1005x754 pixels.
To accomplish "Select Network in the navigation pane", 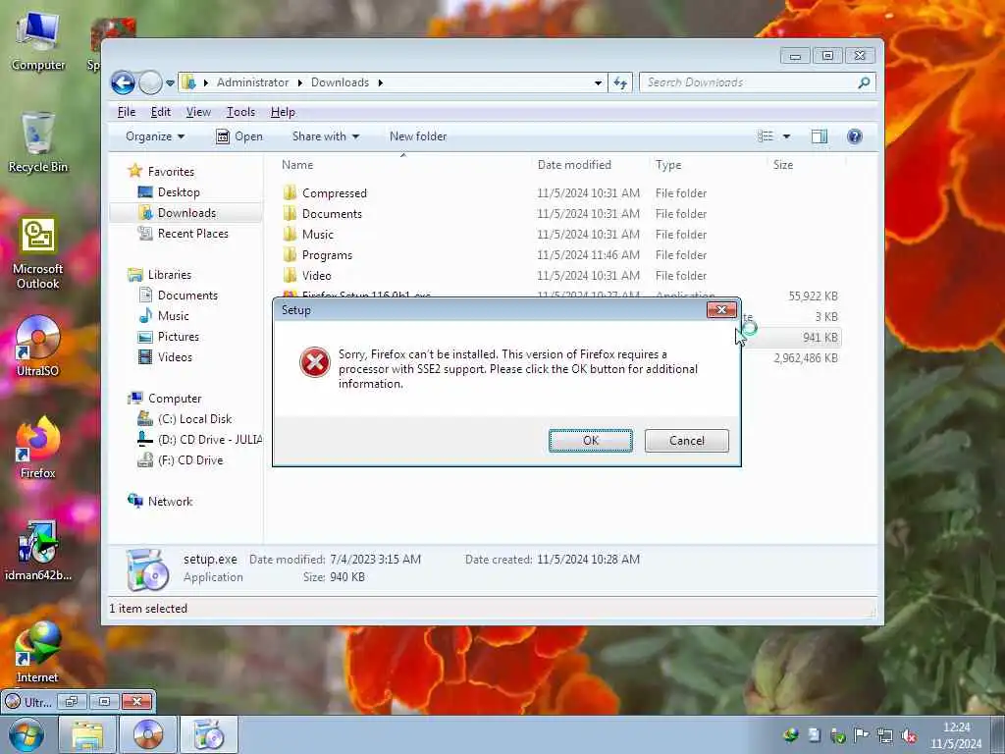I will [x=160, y=502].
